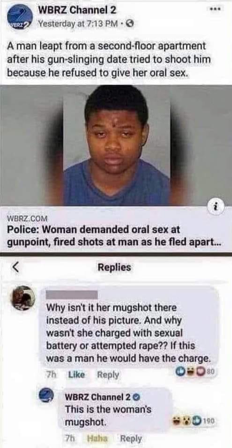
Task: Reply to WBRZ Channel 2's comment
Action: tap(131, 438)
